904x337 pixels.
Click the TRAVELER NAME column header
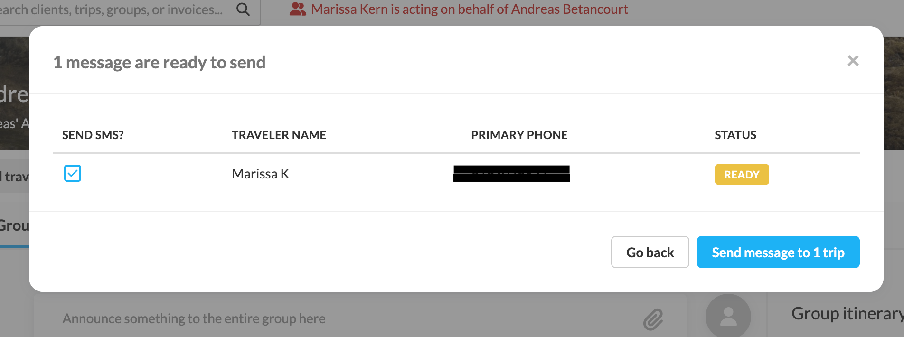[279, 135]
